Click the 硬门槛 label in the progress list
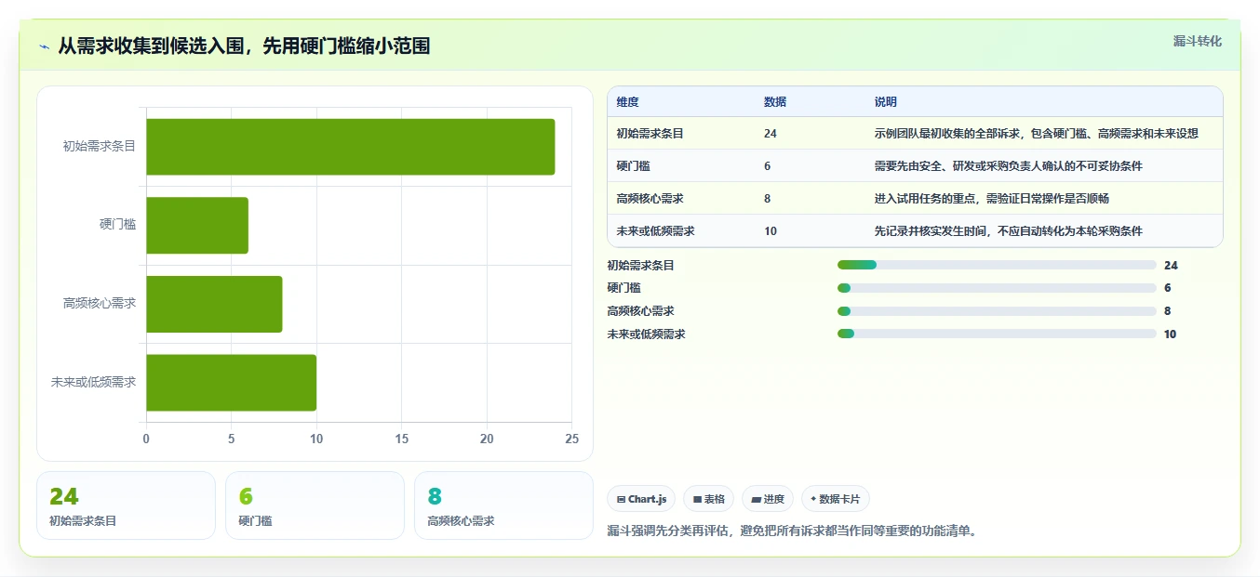The image size is (1260, 577). tap(623, 288)
